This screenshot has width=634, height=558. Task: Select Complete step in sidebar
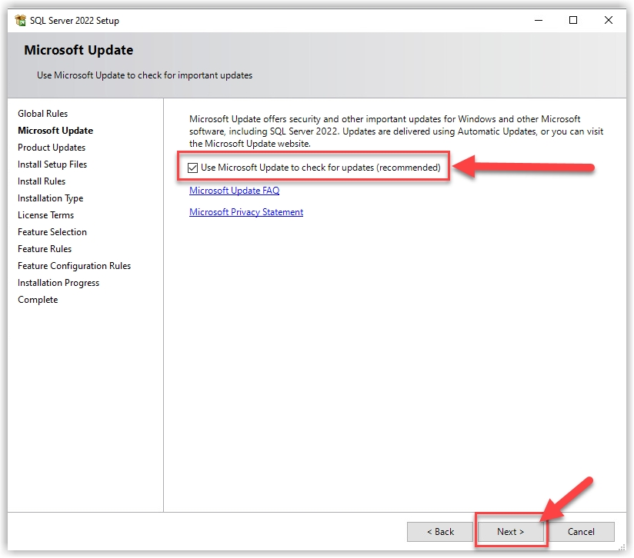pos(38,300)
